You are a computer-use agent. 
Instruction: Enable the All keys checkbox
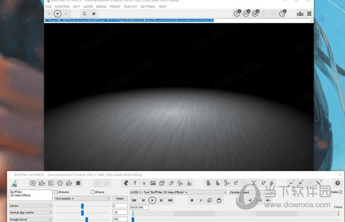[x=93, y=192]
